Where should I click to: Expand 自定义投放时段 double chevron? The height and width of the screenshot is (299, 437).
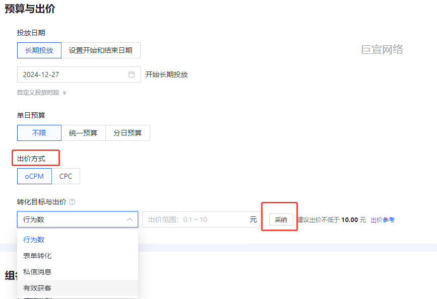(x=65, y=93)
